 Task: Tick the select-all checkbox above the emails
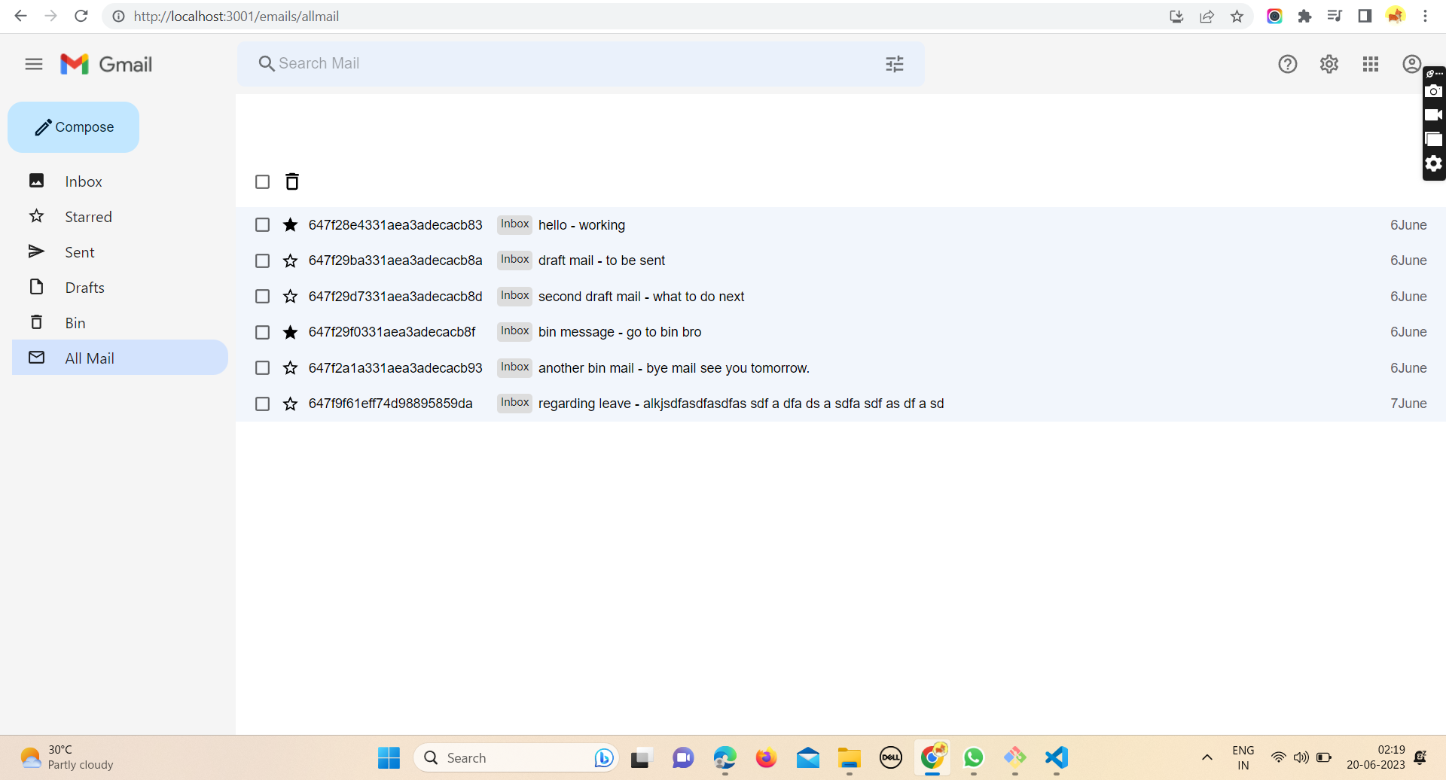pos(262,181)
